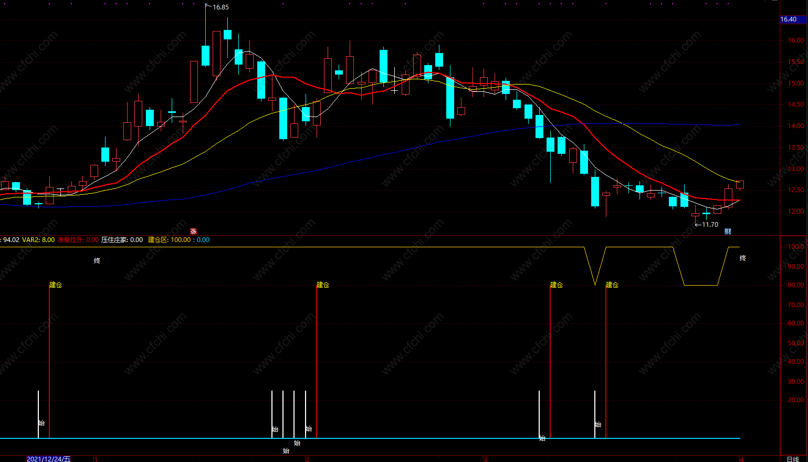Click the 80.00 indicator axis label
This screenshot has width=808, height=462.
[x=796, y=285]
